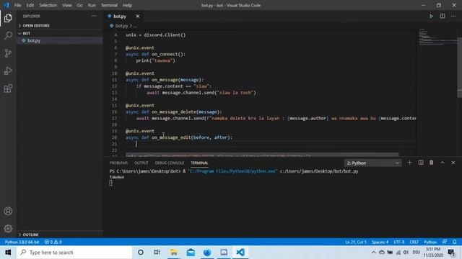
Task: Open Windows Start menu
Action: click(x=8, y=253)
